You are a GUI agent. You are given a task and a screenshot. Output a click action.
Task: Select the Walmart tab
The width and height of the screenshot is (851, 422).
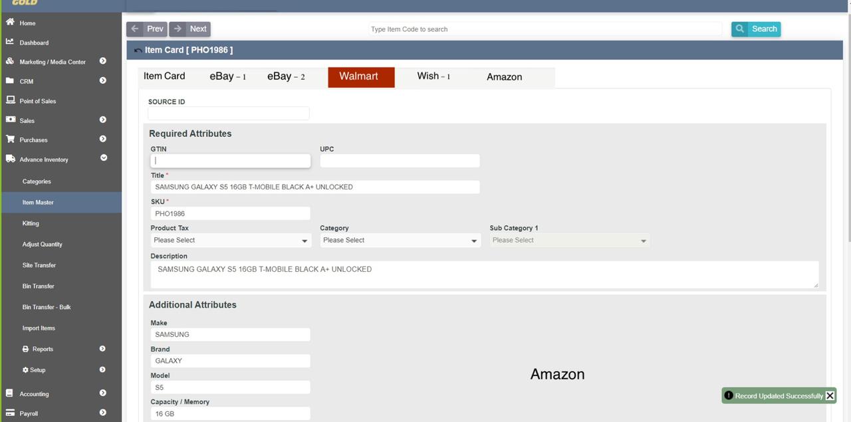click(361, 77)
